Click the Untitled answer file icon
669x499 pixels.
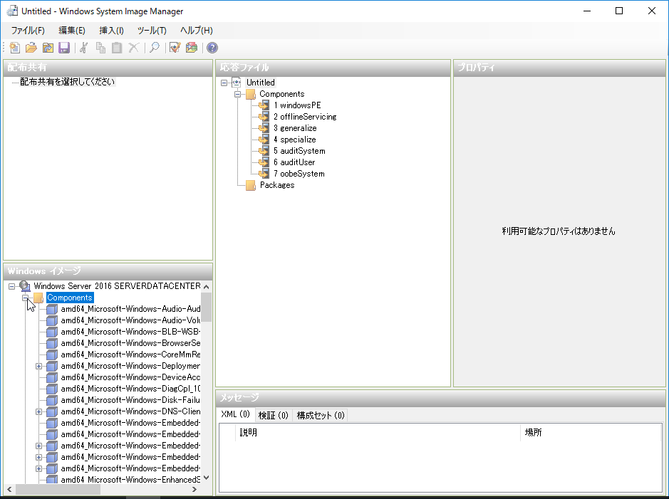tap(237, 83)
